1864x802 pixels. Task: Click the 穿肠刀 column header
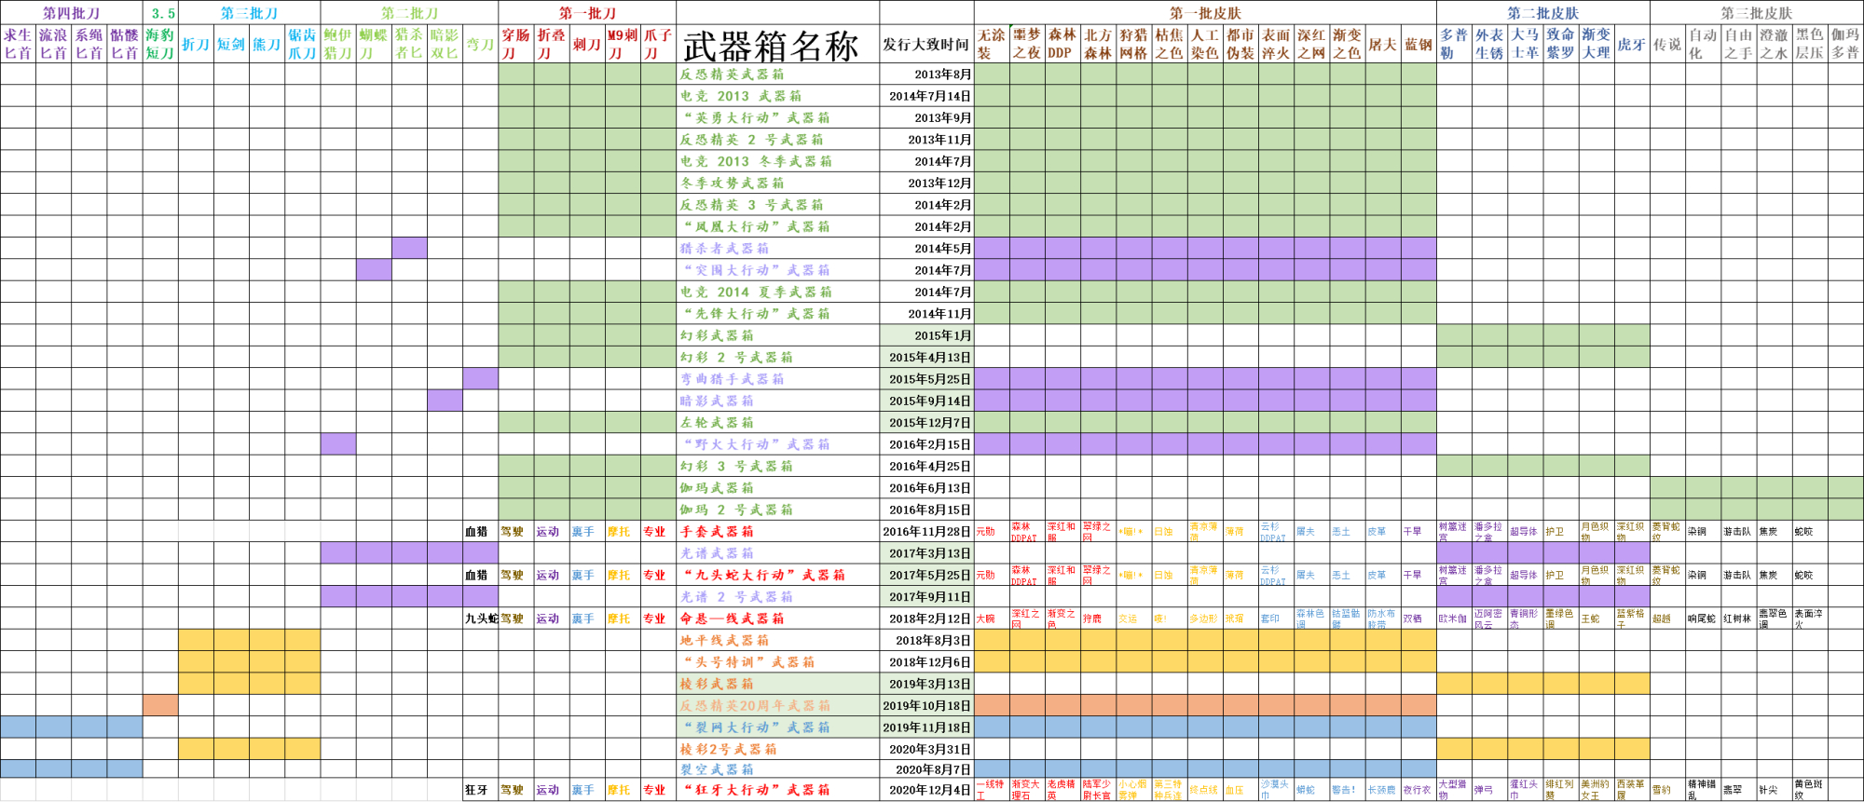(x=516, y=44)
